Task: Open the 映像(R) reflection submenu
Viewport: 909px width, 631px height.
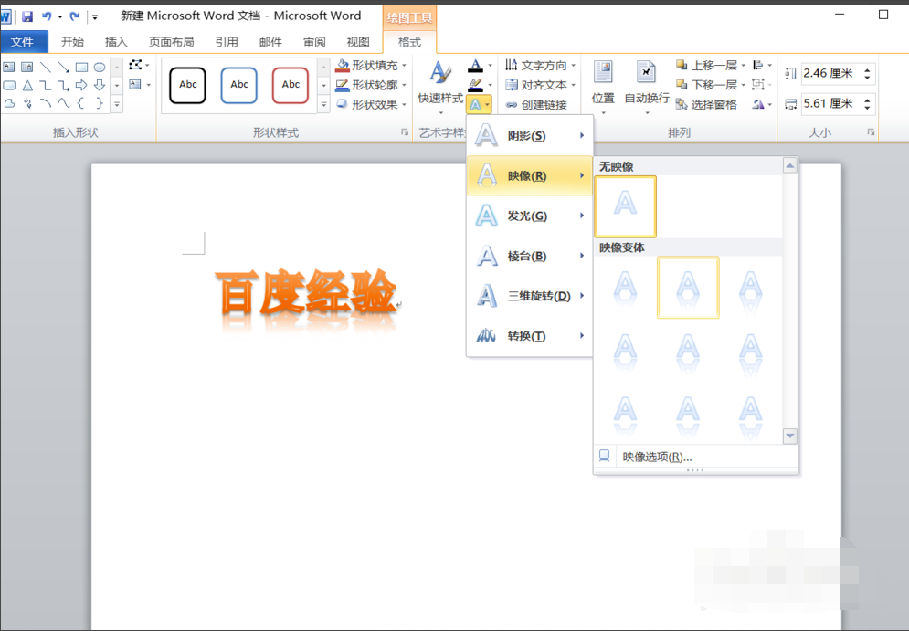Action: point(529,175)
